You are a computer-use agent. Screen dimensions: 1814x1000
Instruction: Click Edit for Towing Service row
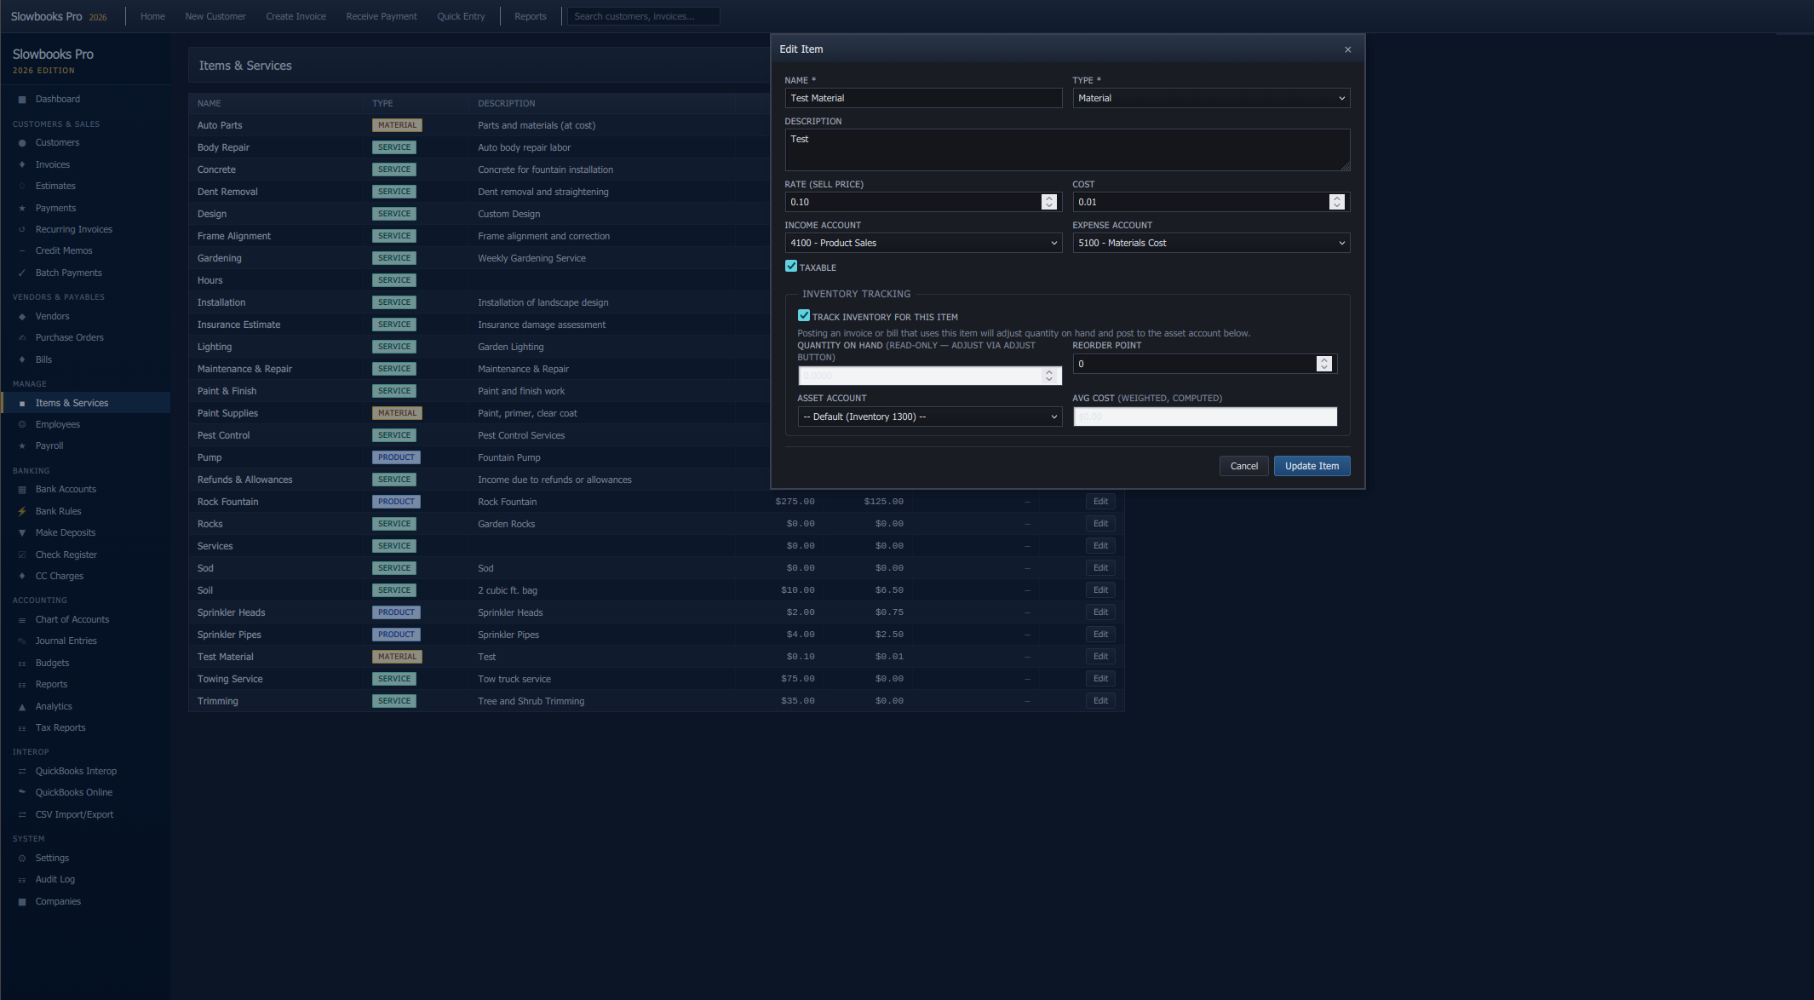pyautogui.click(x=1100, y=679)
